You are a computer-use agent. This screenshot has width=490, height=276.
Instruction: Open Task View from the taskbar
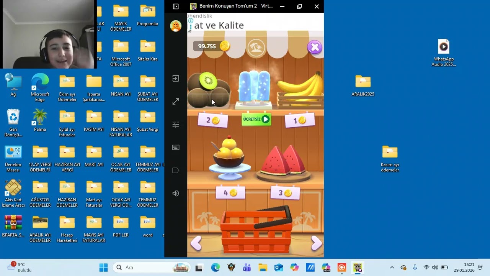click(199, 268)
